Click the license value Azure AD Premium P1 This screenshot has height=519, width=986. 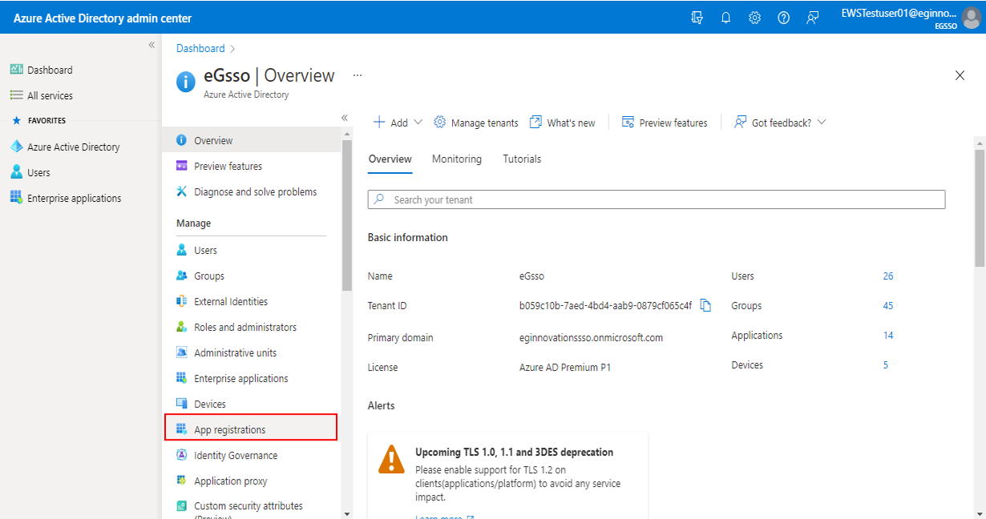click(566, 367)
